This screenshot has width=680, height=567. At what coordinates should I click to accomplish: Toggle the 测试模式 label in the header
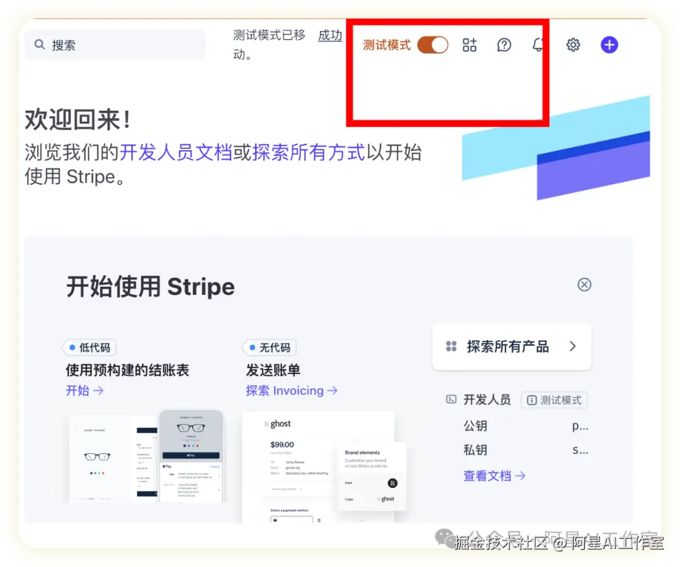[x=386, y=45]
